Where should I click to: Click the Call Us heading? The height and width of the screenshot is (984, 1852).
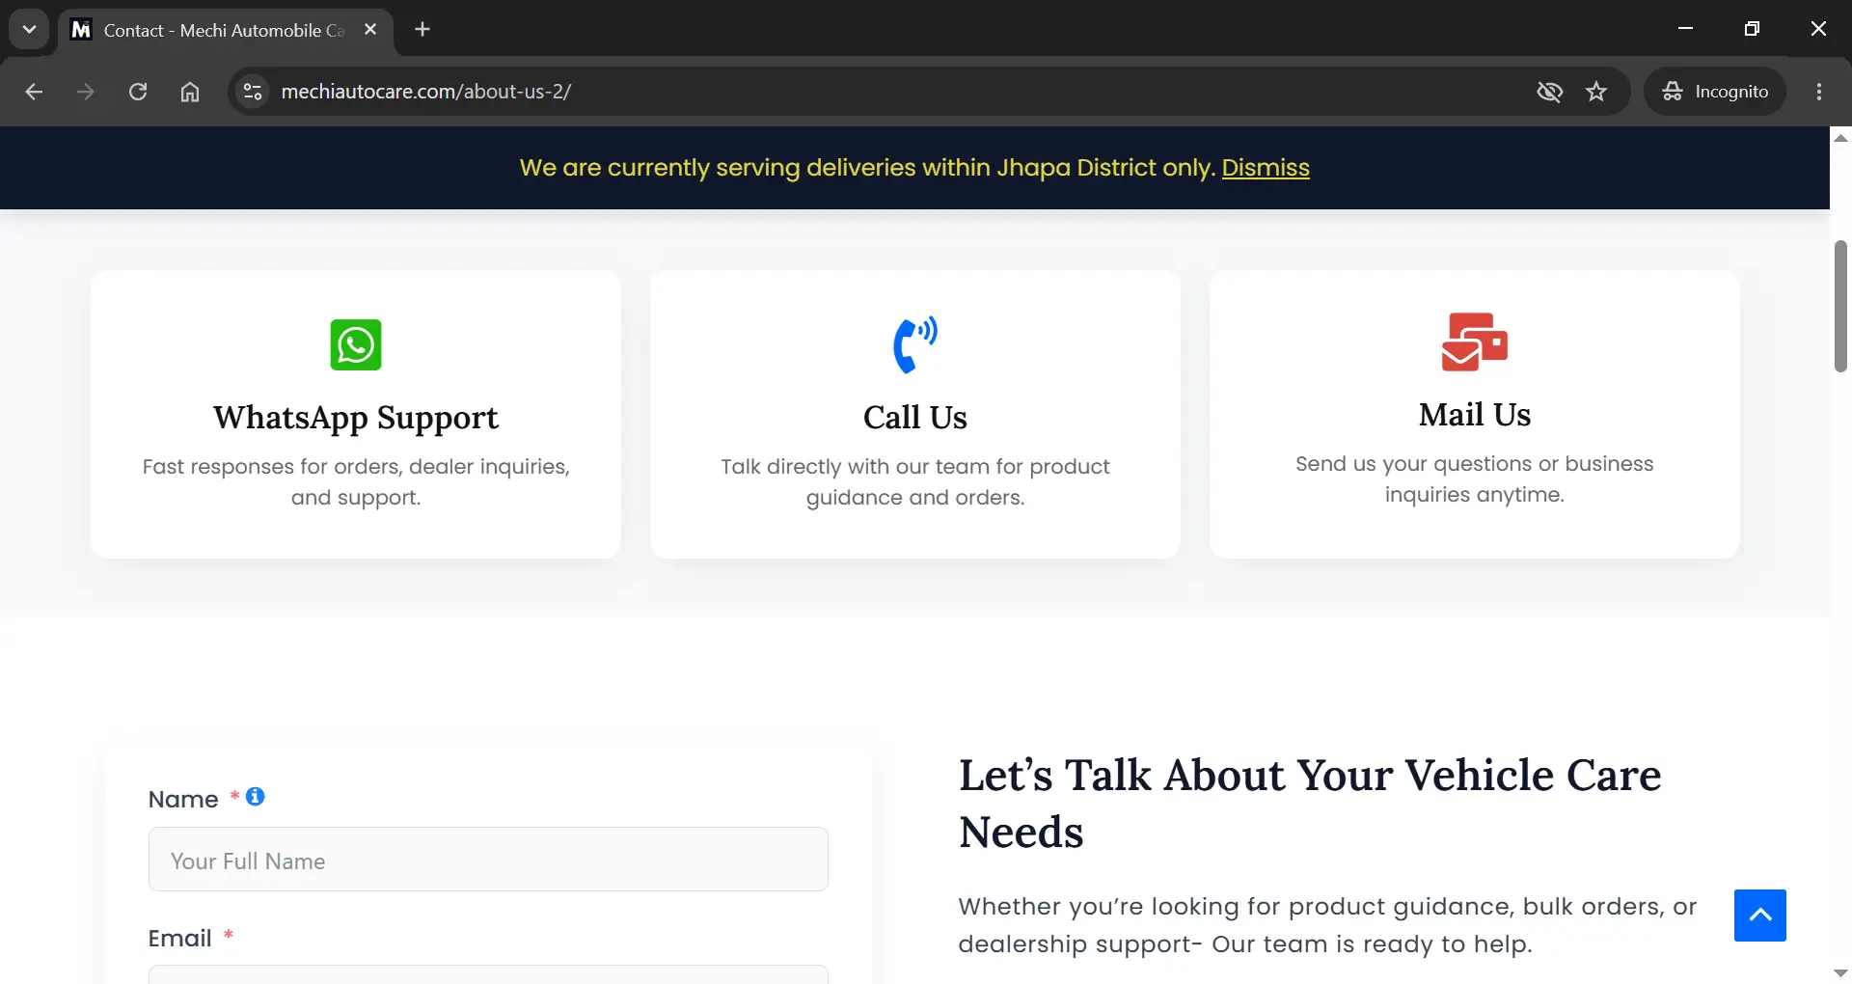click(915, 418)
